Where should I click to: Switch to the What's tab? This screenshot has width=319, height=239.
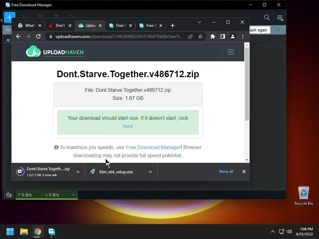pyautogui.click(x=30, y=26)
